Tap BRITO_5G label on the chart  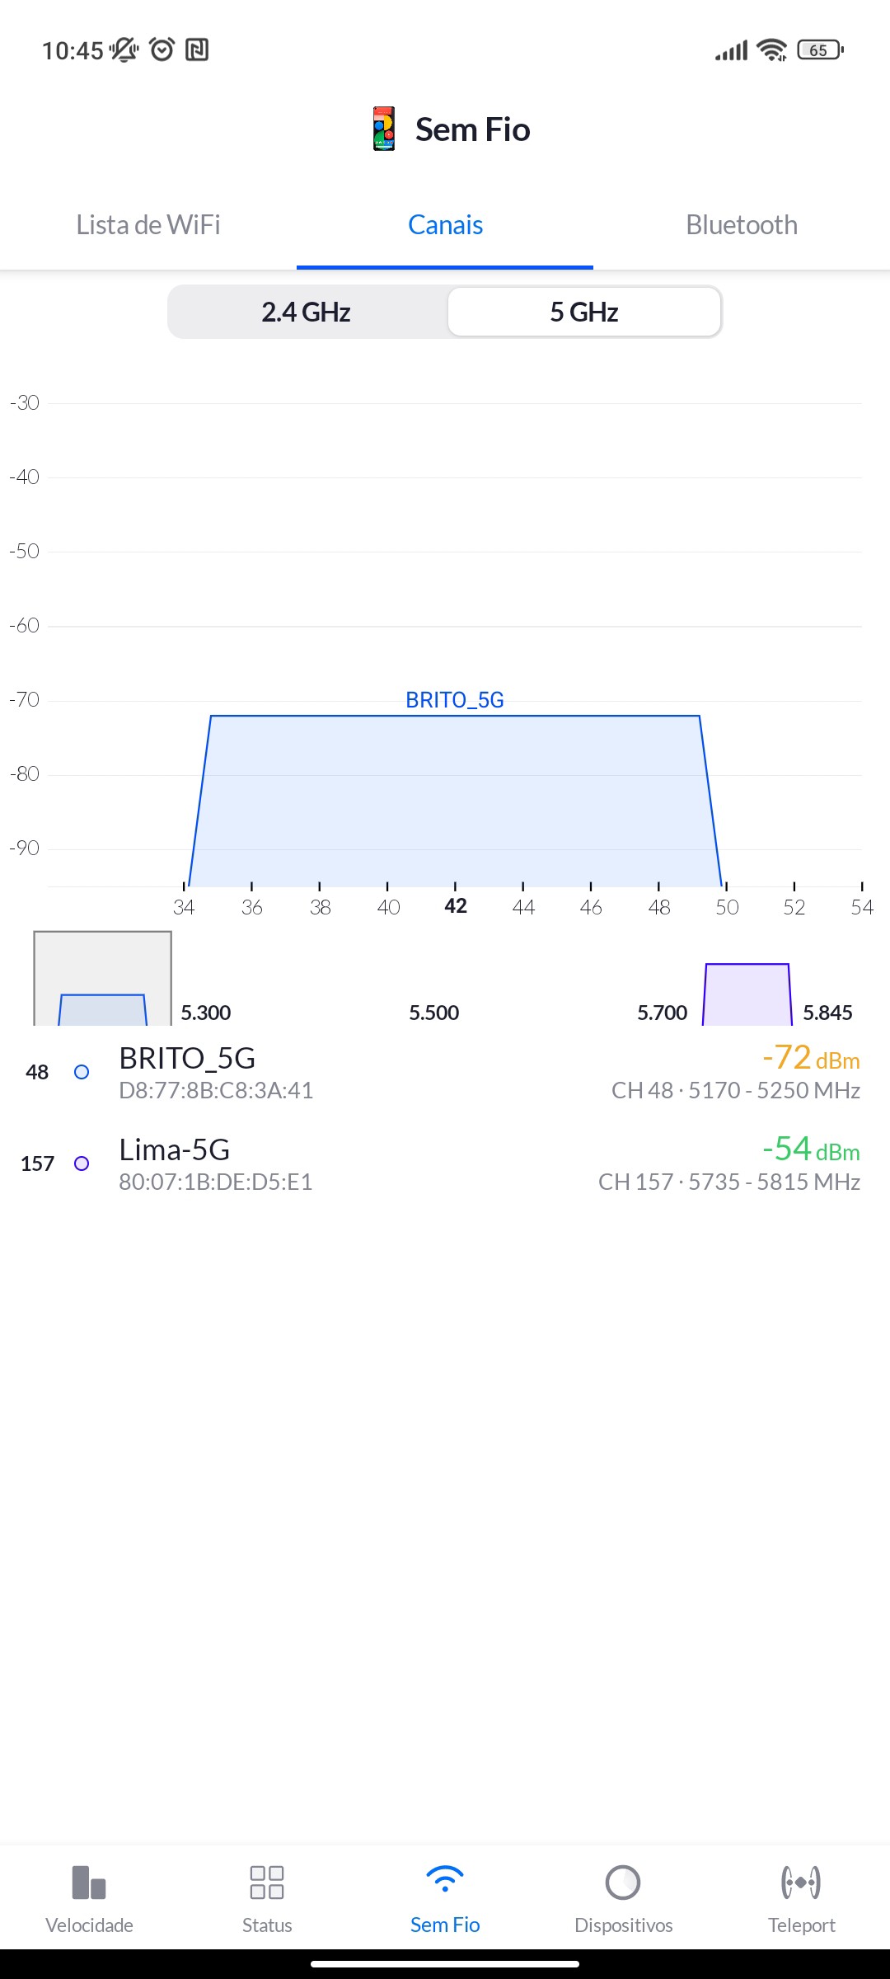(455, 700)
